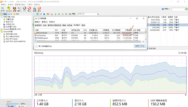Viewport: 188px width, 107px height.
Task: Click the red exit (退出) power icon
Action: 39,8
